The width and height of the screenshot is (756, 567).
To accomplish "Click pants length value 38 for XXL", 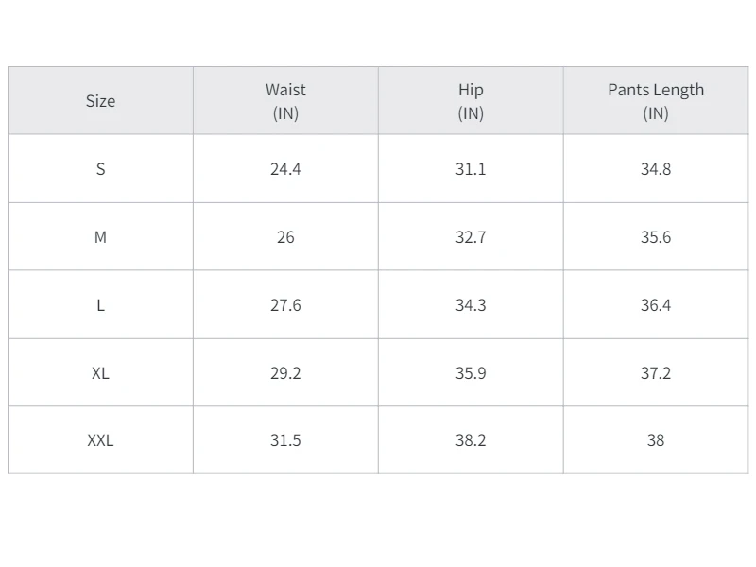I will (656, 440).
